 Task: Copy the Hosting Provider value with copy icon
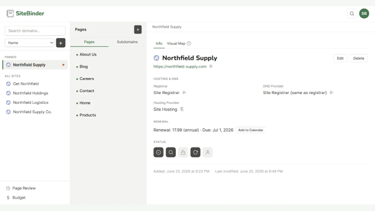click(182, 109)
